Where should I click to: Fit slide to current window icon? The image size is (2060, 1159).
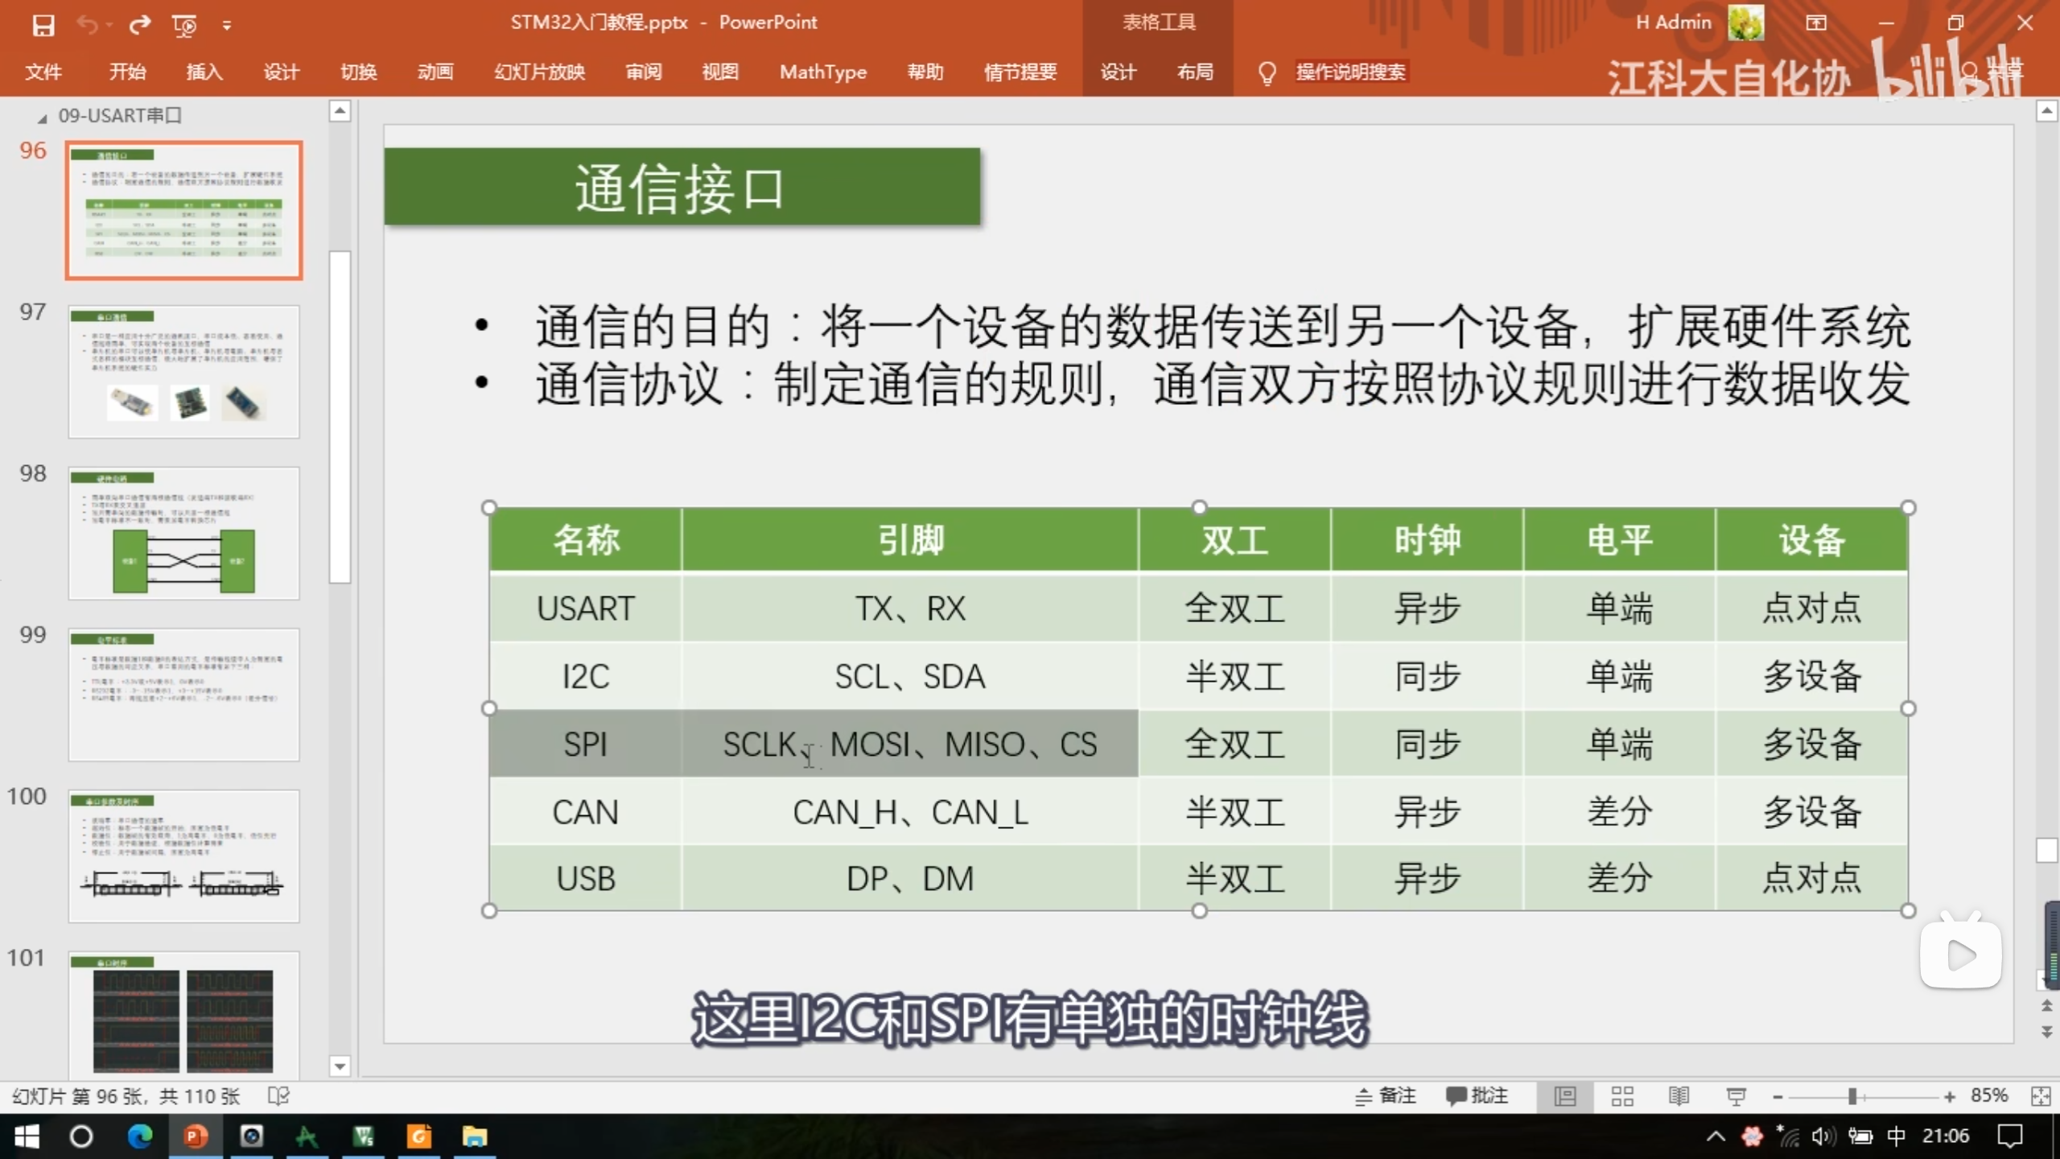coord(2041,1096)
